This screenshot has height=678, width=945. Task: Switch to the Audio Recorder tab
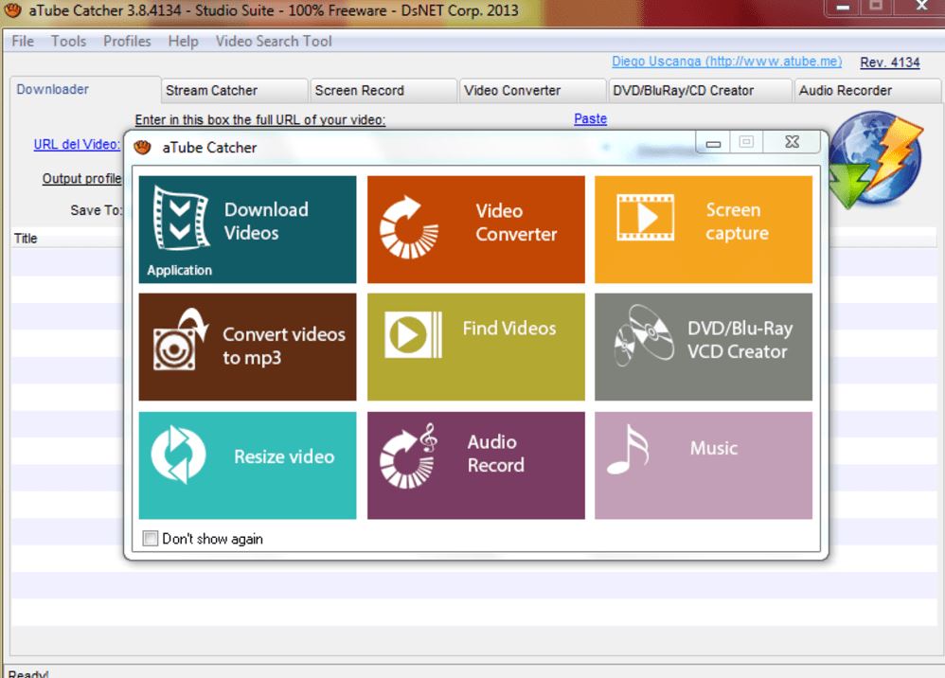pyautogui.click(x=845, y=91)
